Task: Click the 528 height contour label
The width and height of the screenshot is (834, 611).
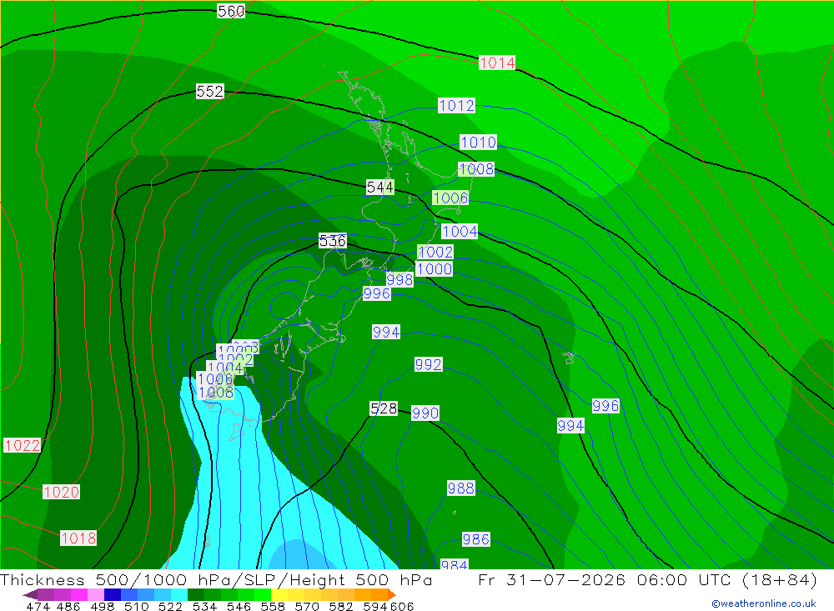Action: [384, 408]
